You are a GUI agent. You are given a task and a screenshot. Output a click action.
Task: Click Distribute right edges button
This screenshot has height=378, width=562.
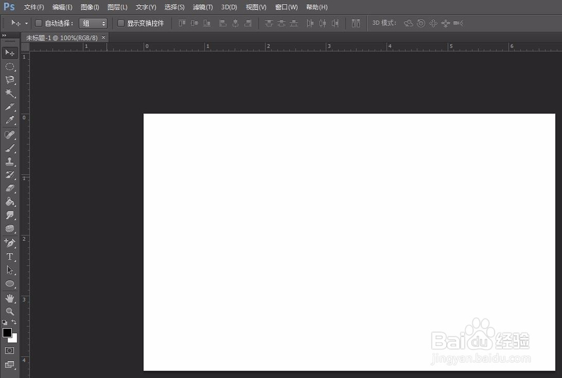tap(335, 23)
